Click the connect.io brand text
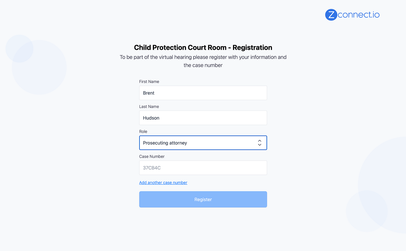 pyautogui.click(x=359, y=15)
